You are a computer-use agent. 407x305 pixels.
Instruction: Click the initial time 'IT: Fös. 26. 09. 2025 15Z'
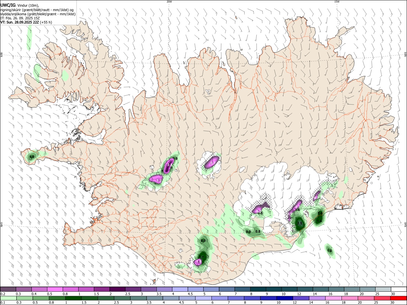[x=20, y=18]
